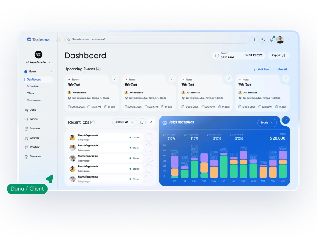Viewport: 317px width, 245px height.
Task: Open the Dashboard sidebar item
Action: pyautogui.click(x=38, y=79)
